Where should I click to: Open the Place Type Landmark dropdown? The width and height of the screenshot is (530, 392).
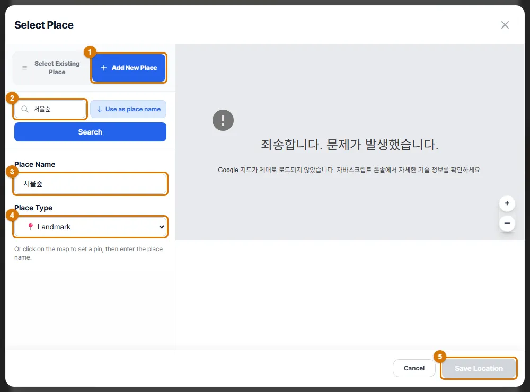[90, 227]
